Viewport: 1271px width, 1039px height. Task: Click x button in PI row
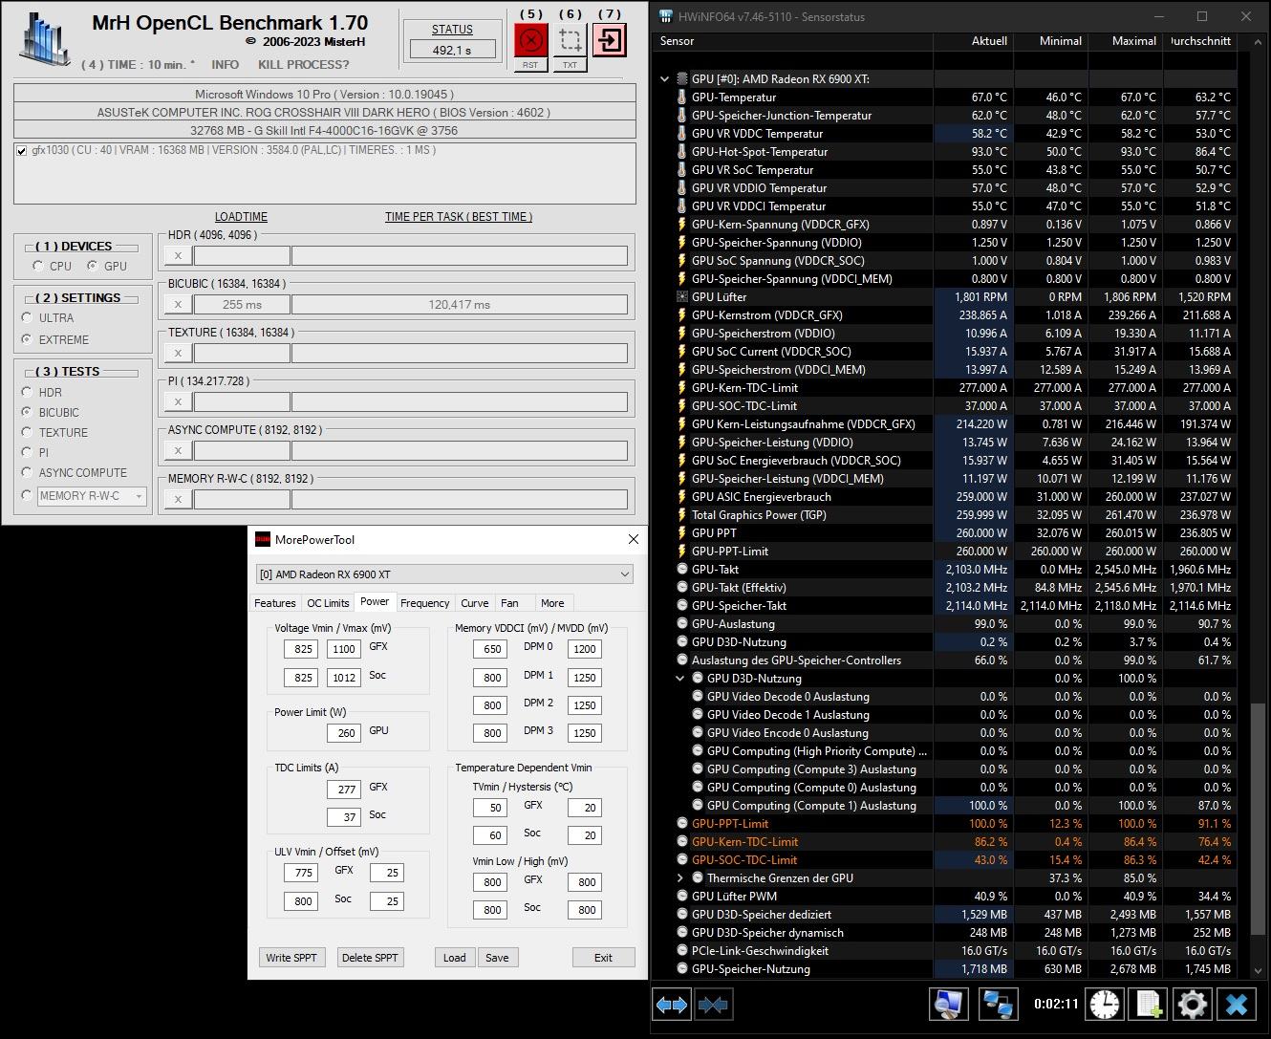178,401
